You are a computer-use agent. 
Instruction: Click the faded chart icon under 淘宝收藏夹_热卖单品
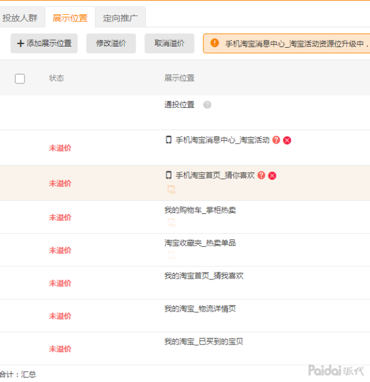tap(171, 255)
